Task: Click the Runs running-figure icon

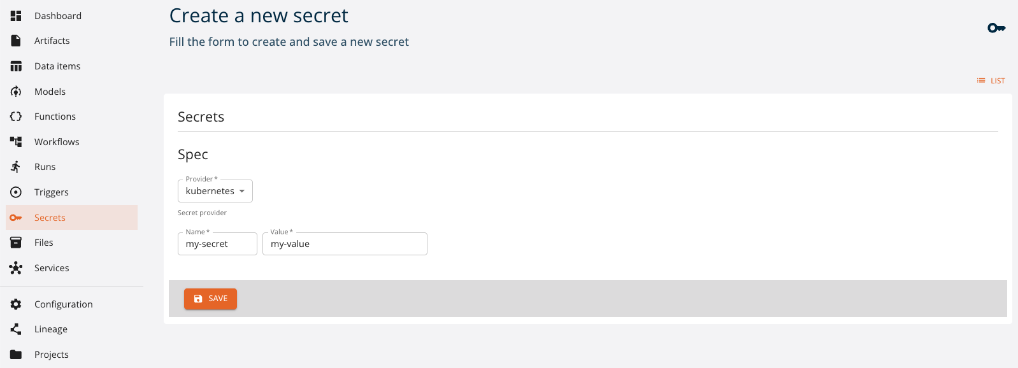Action: [x=16, y=166]
